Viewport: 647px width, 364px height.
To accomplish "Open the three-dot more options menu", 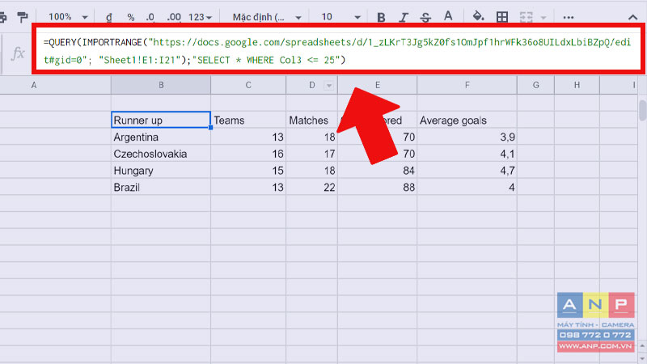I will tap(569, 17).
